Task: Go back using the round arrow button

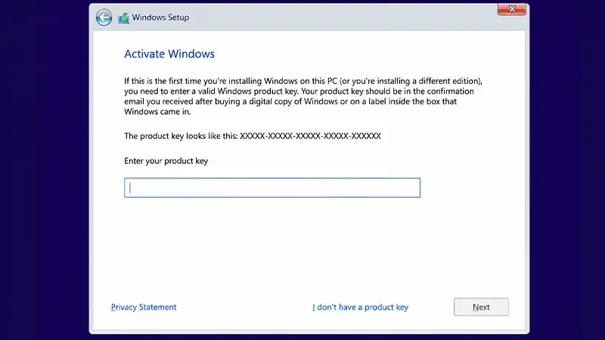Action: click(104, 17)
